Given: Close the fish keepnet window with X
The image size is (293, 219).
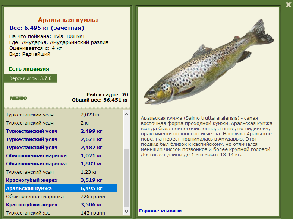Looking at the screenshot, I should tap(288, 5).
